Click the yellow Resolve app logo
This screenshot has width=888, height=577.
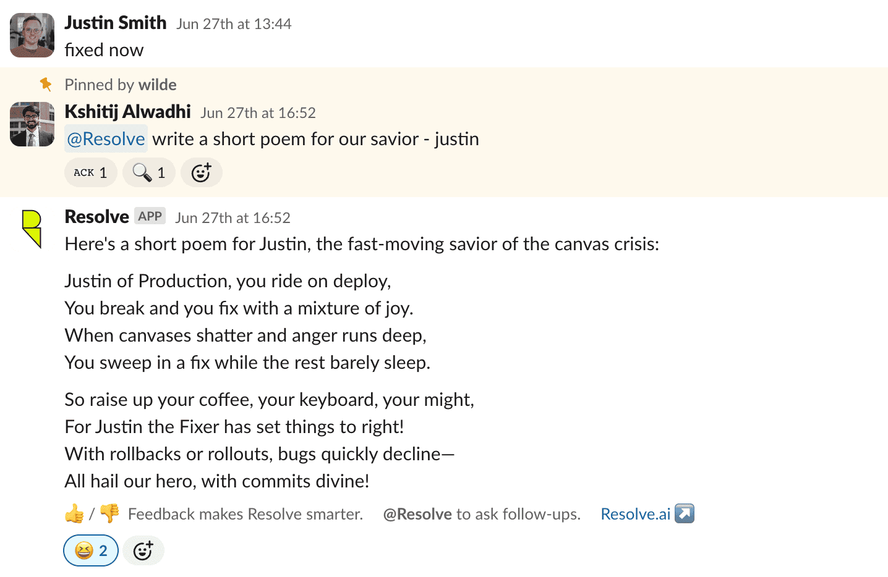32,229
